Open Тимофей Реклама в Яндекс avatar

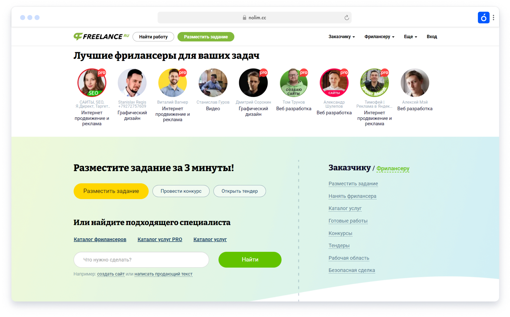374,83
